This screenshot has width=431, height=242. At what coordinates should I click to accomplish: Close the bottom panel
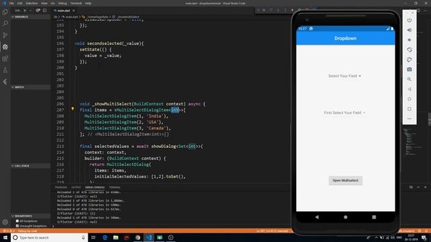(425, 187)
